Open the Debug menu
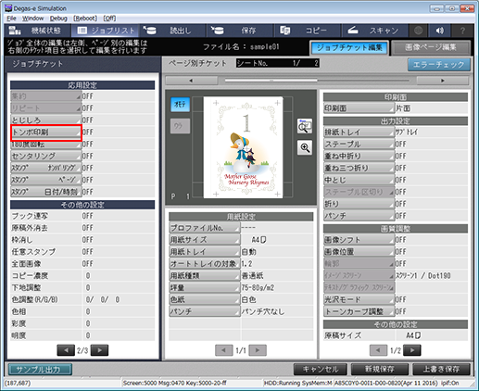 pos(58,19)
